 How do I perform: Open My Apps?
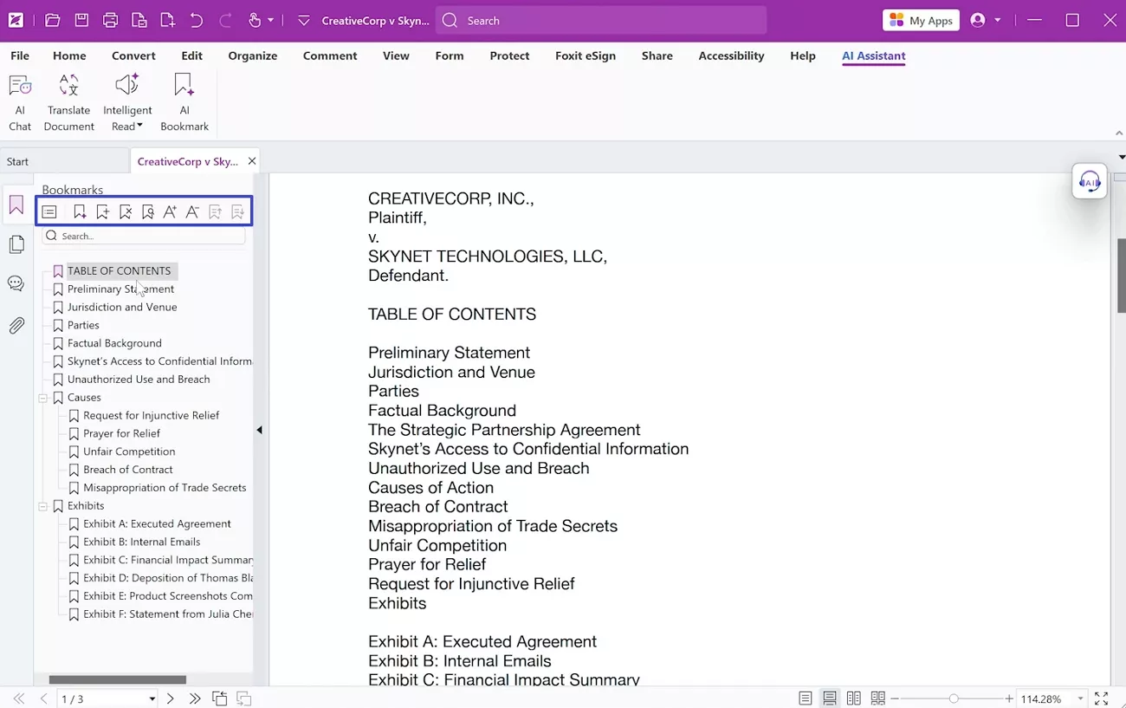coord(921,19)
